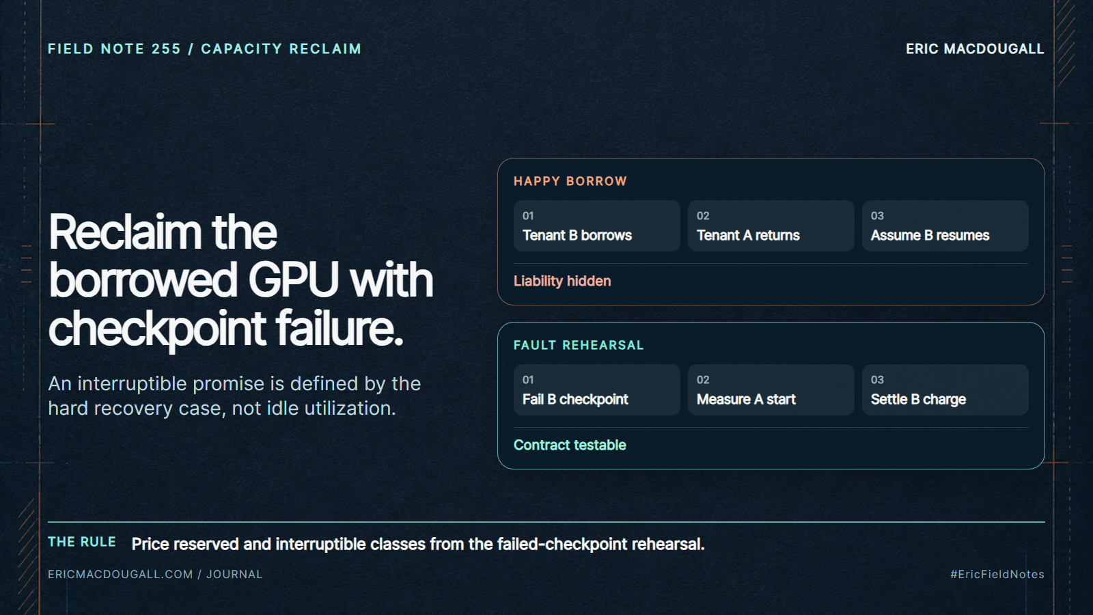1093x615 pixels.
Task: Select the 'Tenant A returns' step card
Action: click(x=771, y=225)
